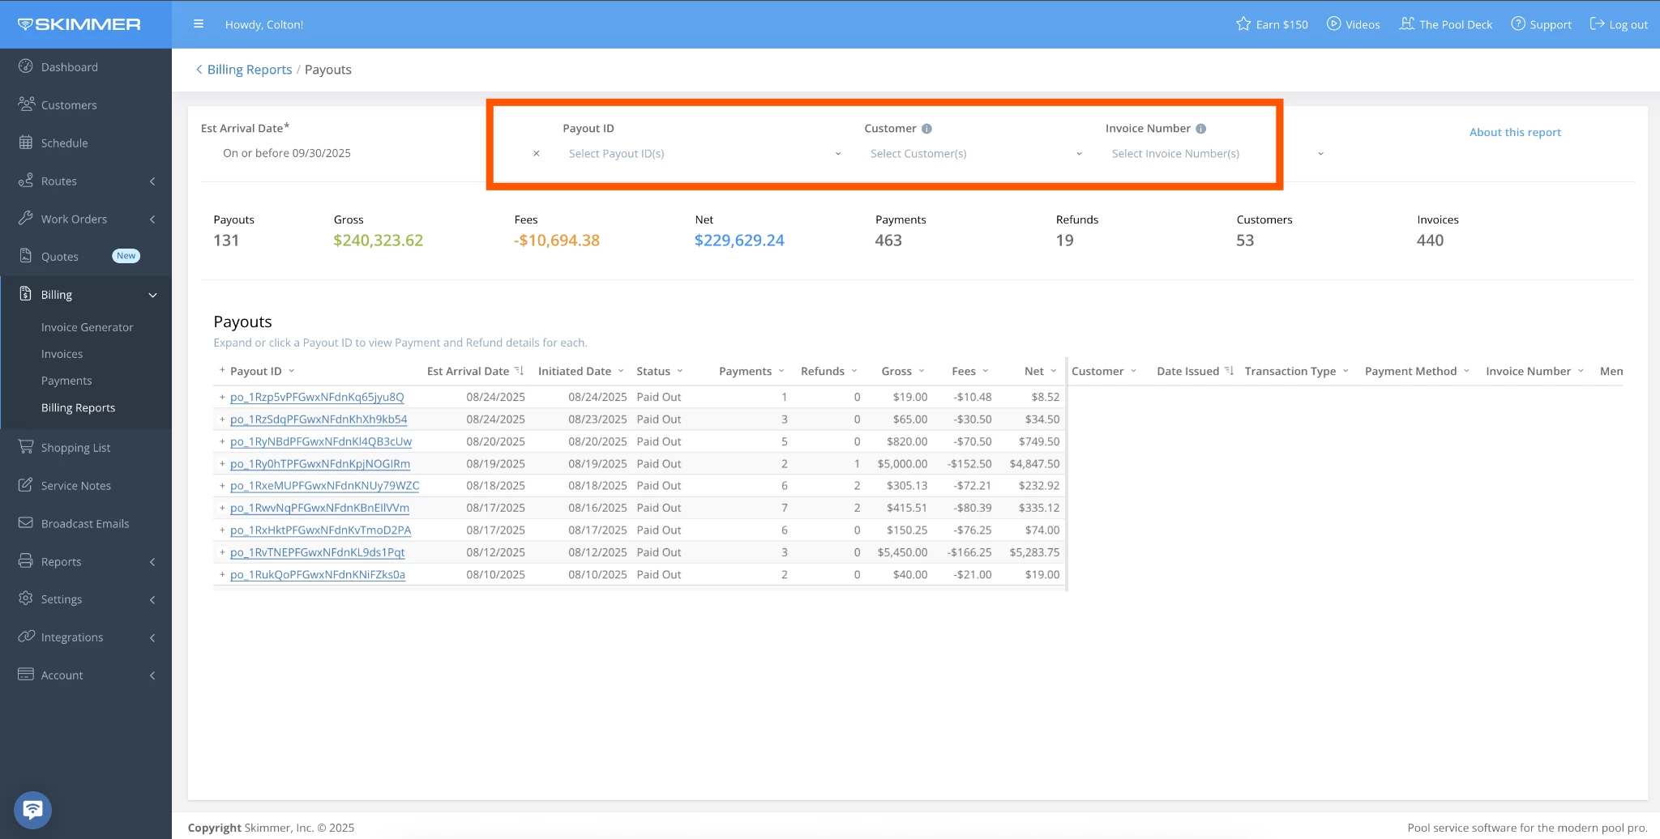This screenshot has width=1660, height=839.
Task: Open the chat support bubble icon
Action: tap(33, 810)
